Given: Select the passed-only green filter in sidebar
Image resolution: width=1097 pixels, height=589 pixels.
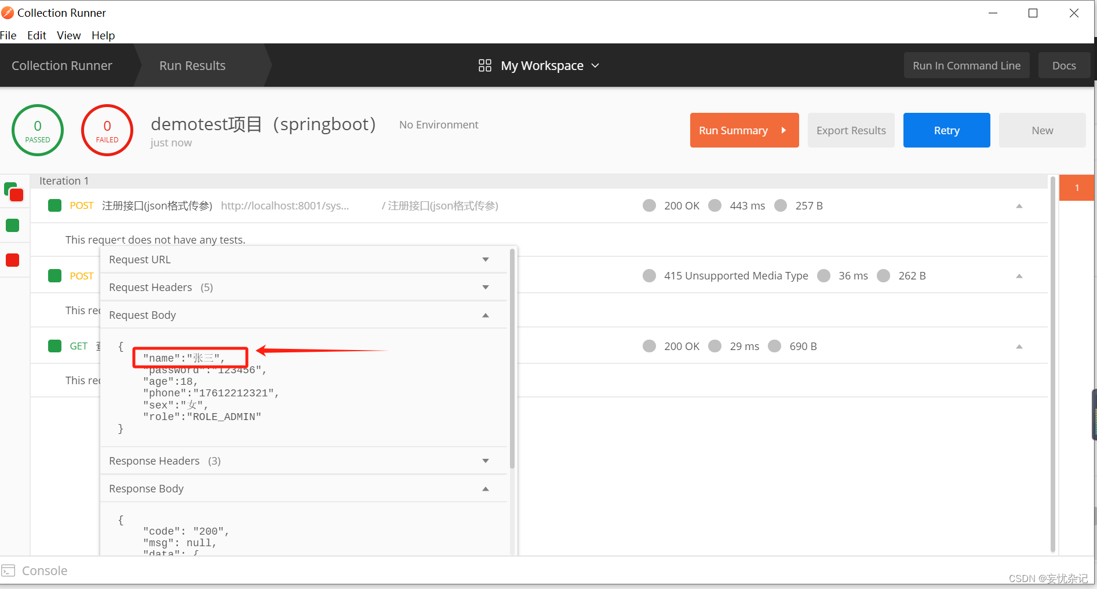Looking at the screenshot, I should pos(13,225).
